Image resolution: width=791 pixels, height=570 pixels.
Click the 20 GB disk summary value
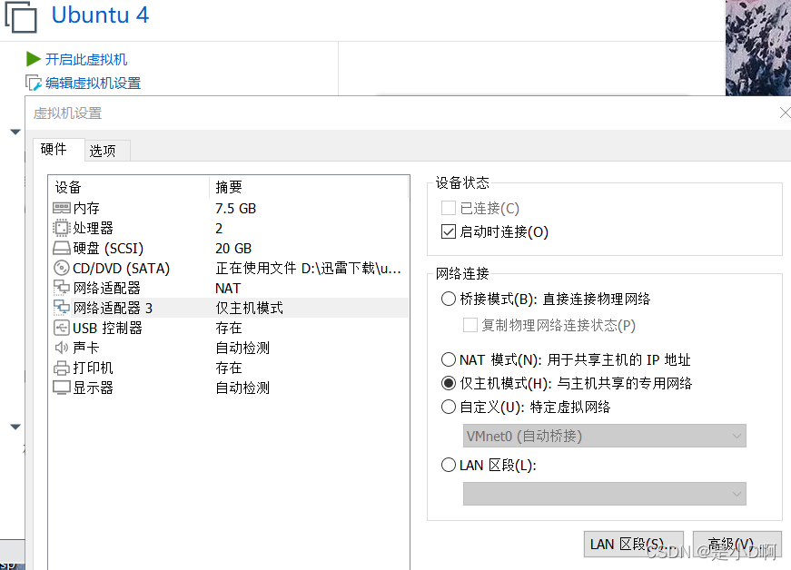233,249
